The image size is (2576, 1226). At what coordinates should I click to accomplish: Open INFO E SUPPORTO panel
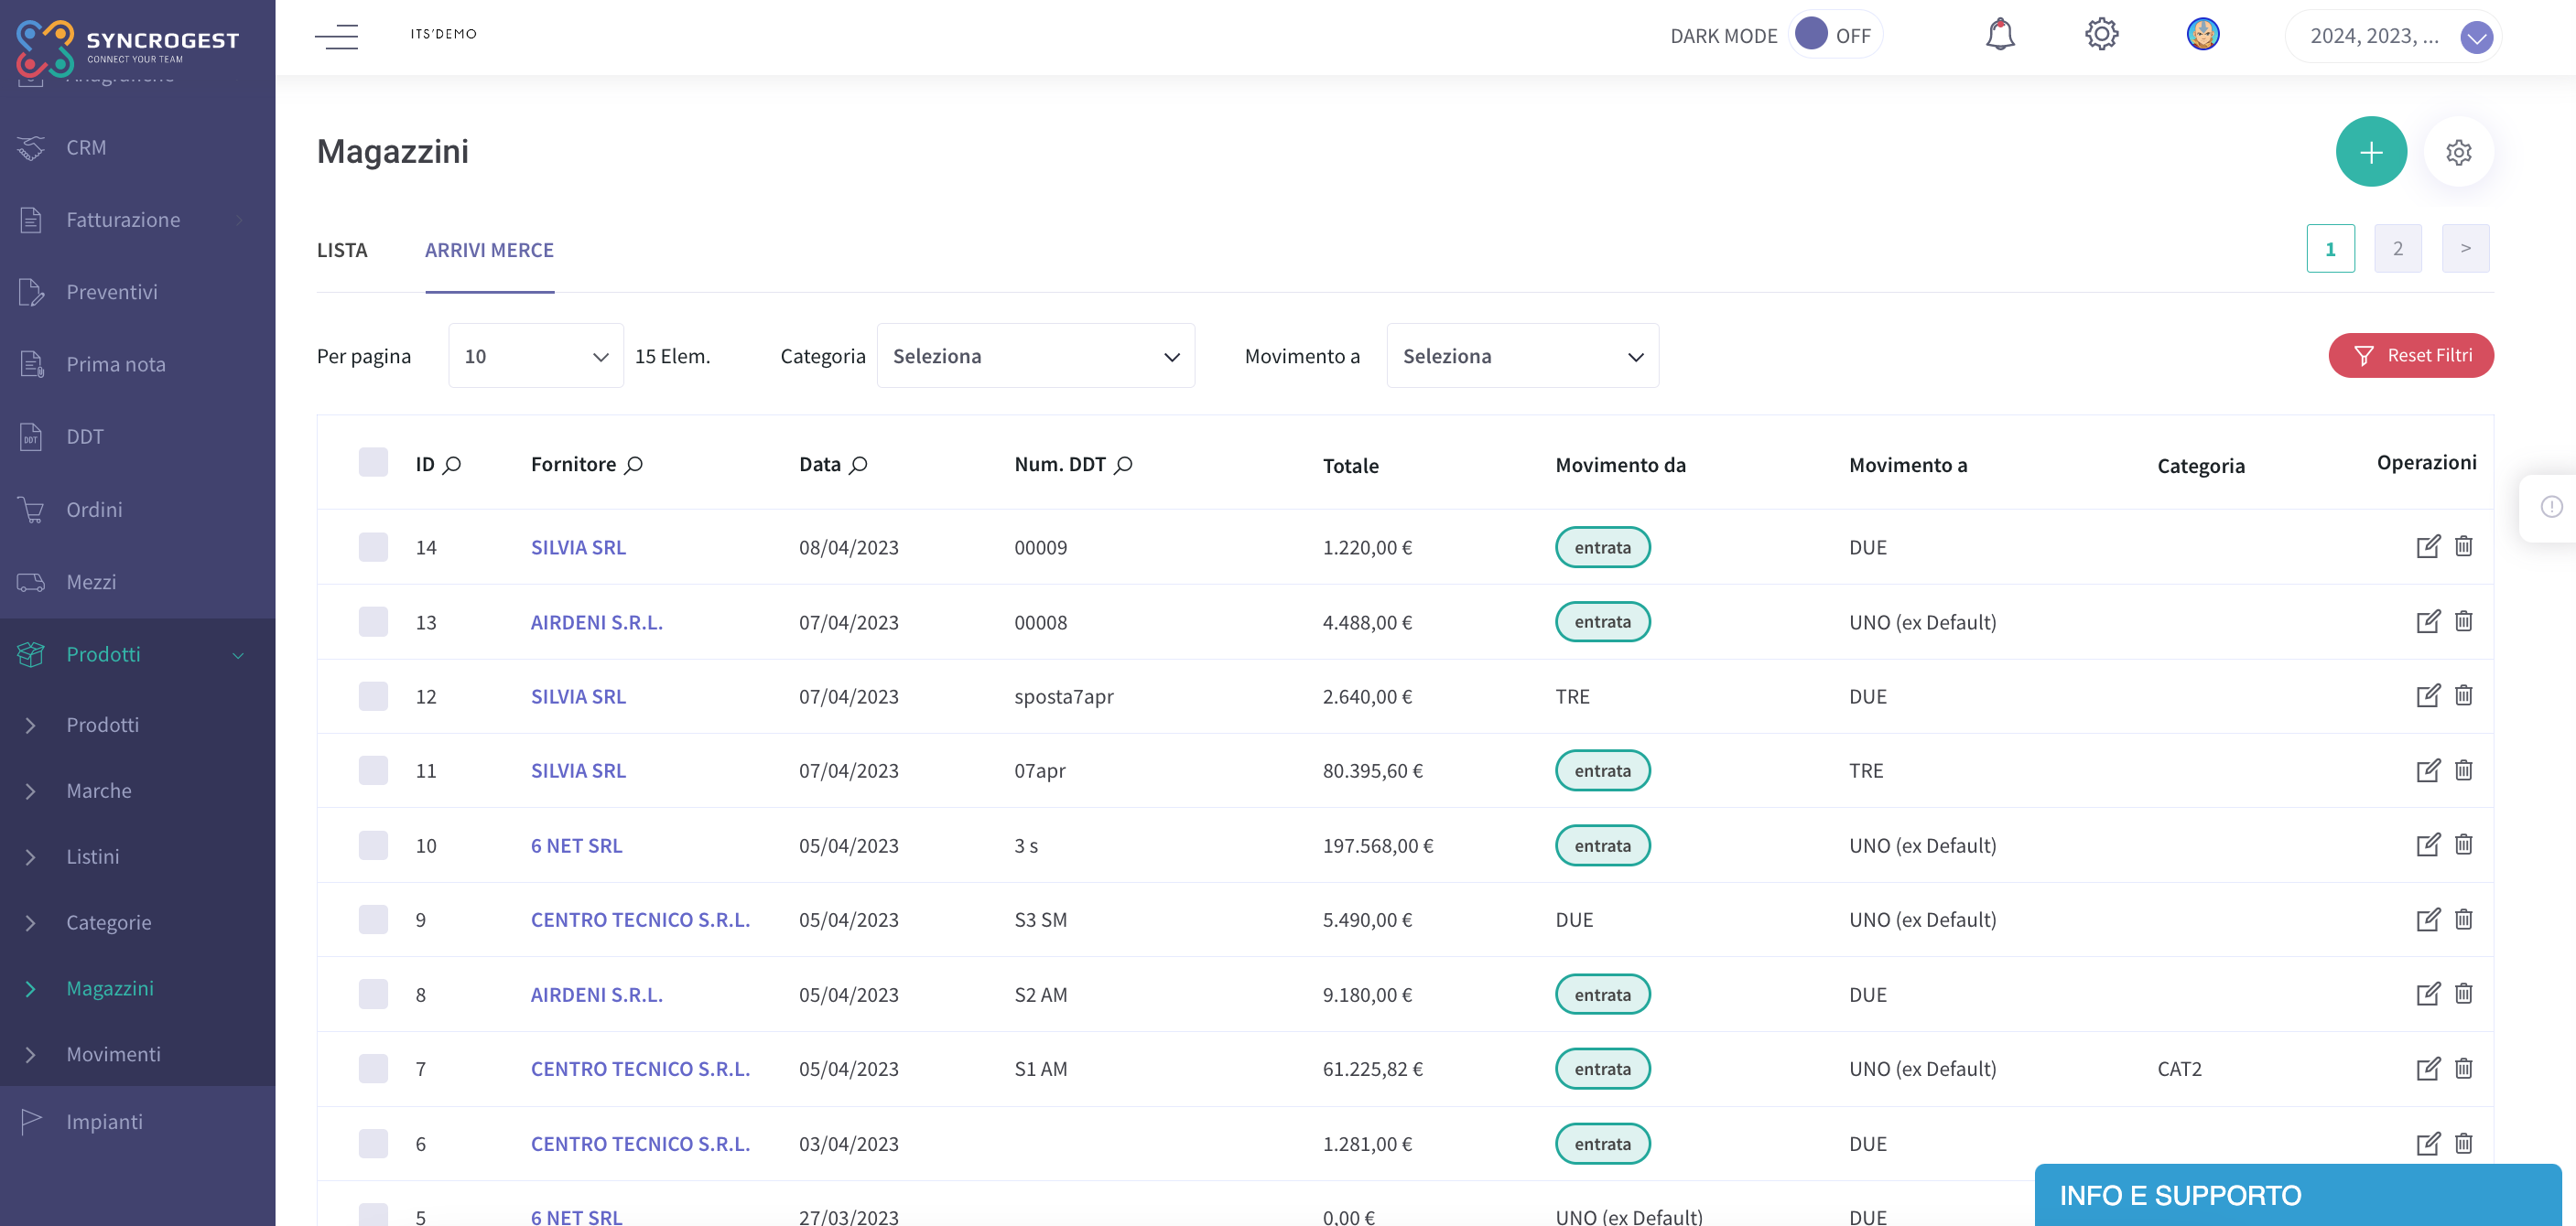[x=2297, y=1195]
